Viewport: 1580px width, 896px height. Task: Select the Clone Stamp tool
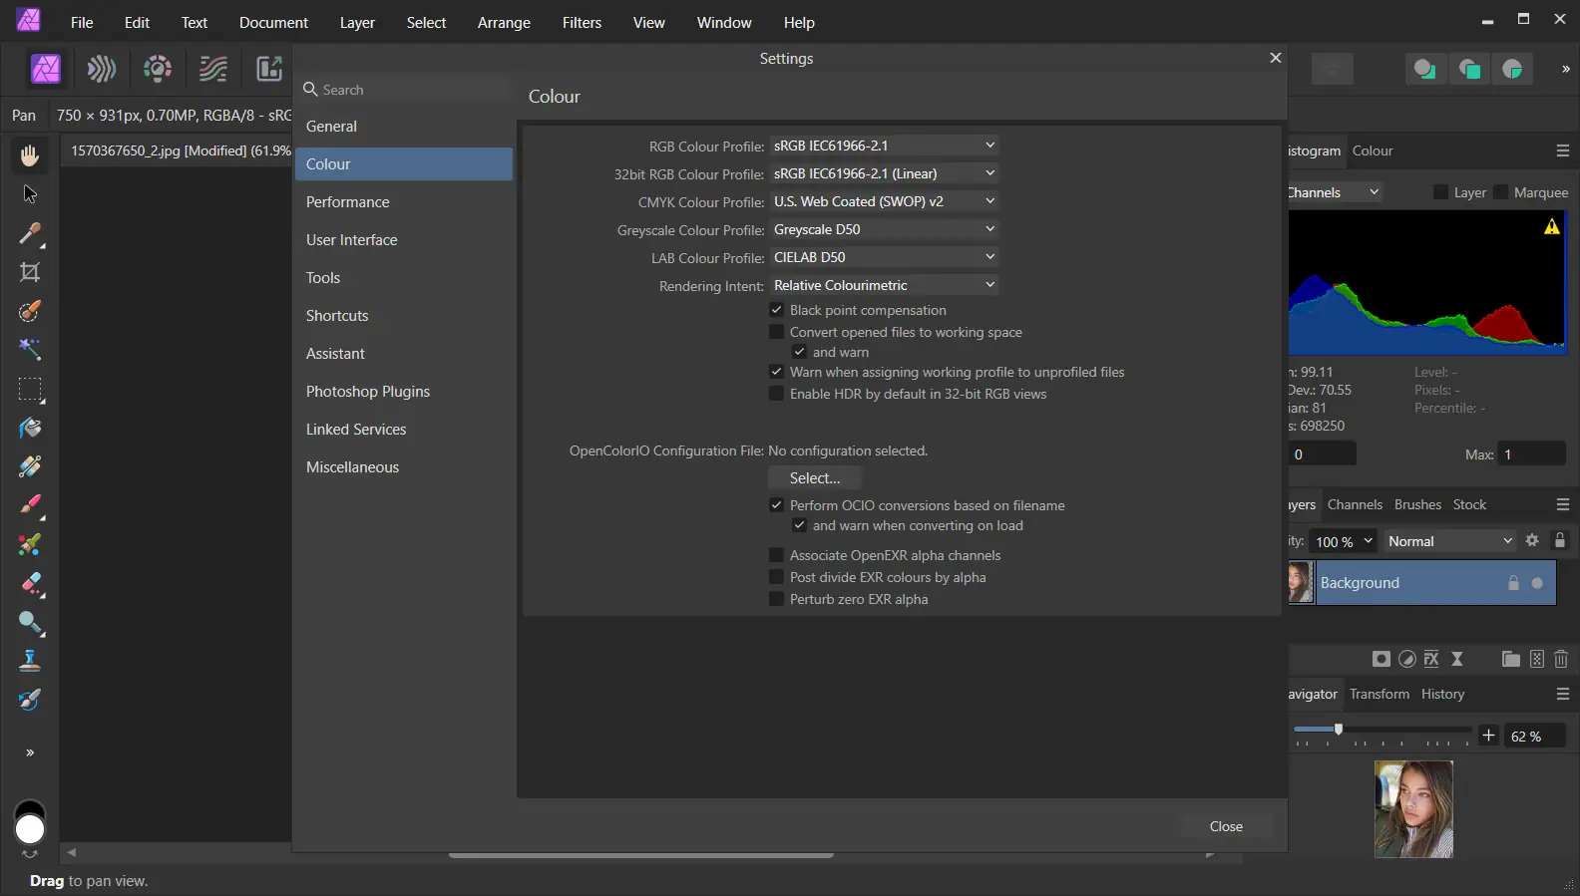coord(30,661)
